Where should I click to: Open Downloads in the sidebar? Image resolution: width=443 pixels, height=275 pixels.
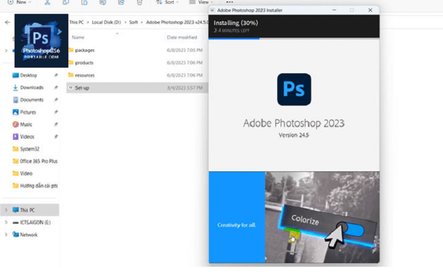pyautogui.click(x=32, y=87)
